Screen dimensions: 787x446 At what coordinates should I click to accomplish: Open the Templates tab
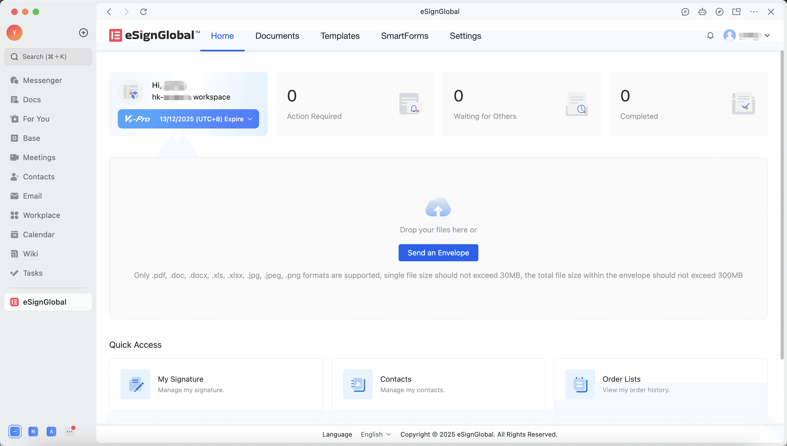[x=340, y=36]
